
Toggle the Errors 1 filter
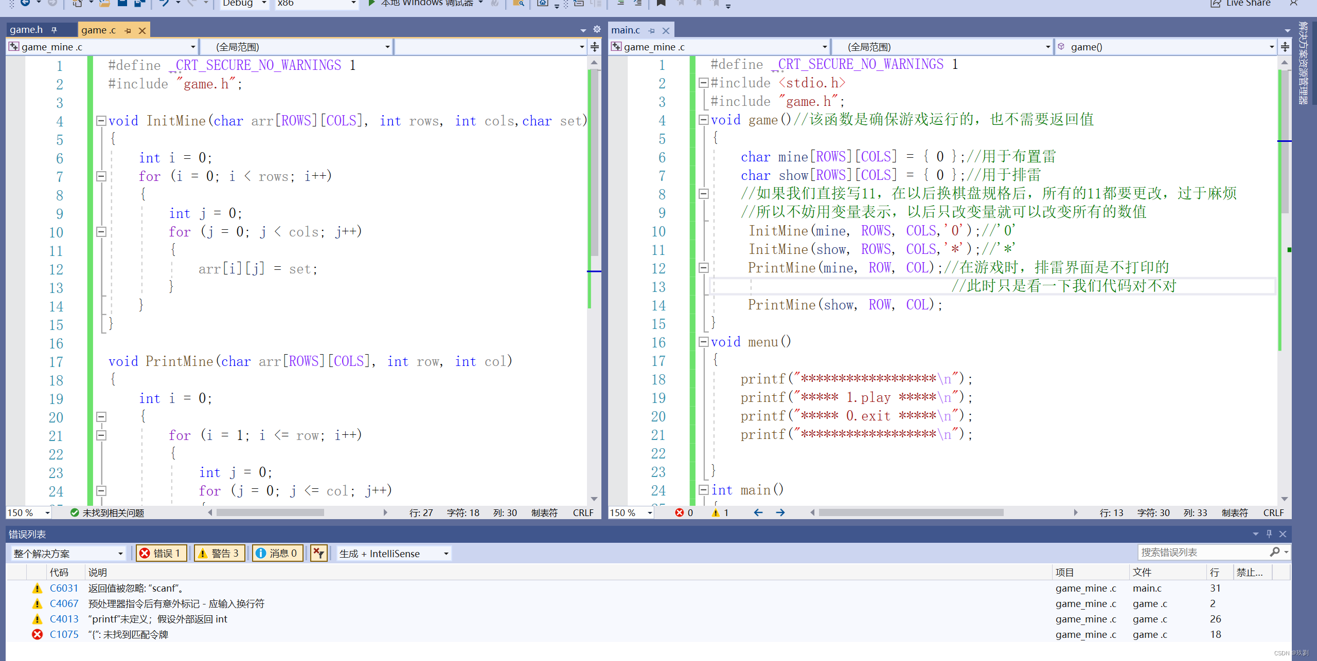[161, 553]
